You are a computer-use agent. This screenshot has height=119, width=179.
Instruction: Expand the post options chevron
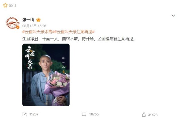pyautogui.click(x=173, y=15)
